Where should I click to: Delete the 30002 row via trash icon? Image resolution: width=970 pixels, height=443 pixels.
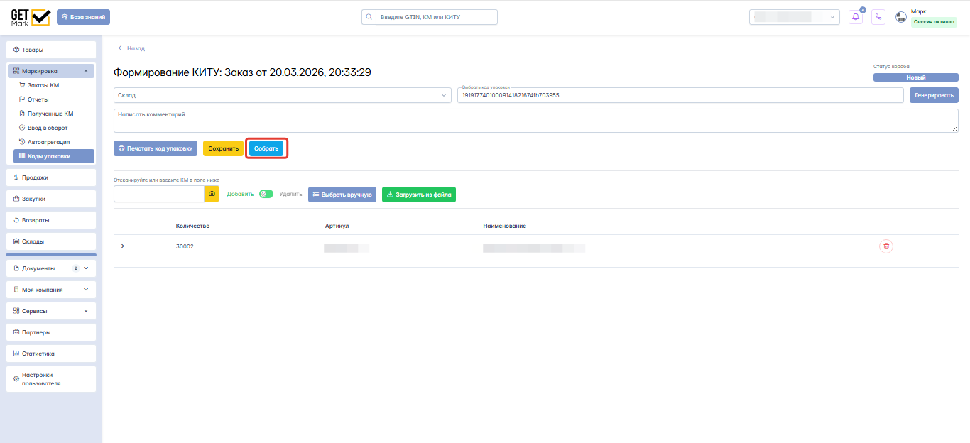tap(885, 246)
